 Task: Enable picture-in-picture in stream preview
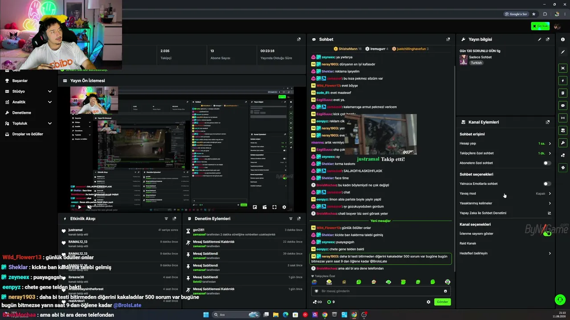click(x=255, y=207)
